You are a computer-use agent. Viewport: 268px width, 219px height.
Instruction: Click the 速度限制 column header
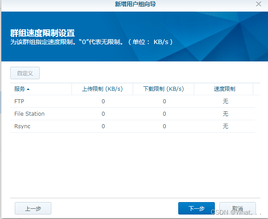tap(224, 89)
